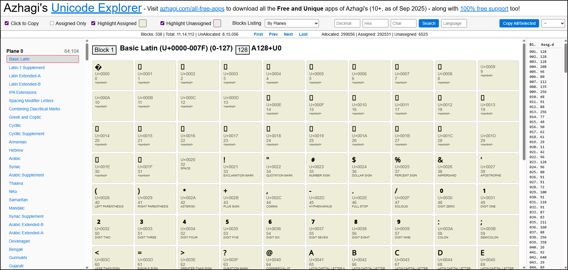Visit the azhagi.com/all-free-apps link

[x=192, y=9]
